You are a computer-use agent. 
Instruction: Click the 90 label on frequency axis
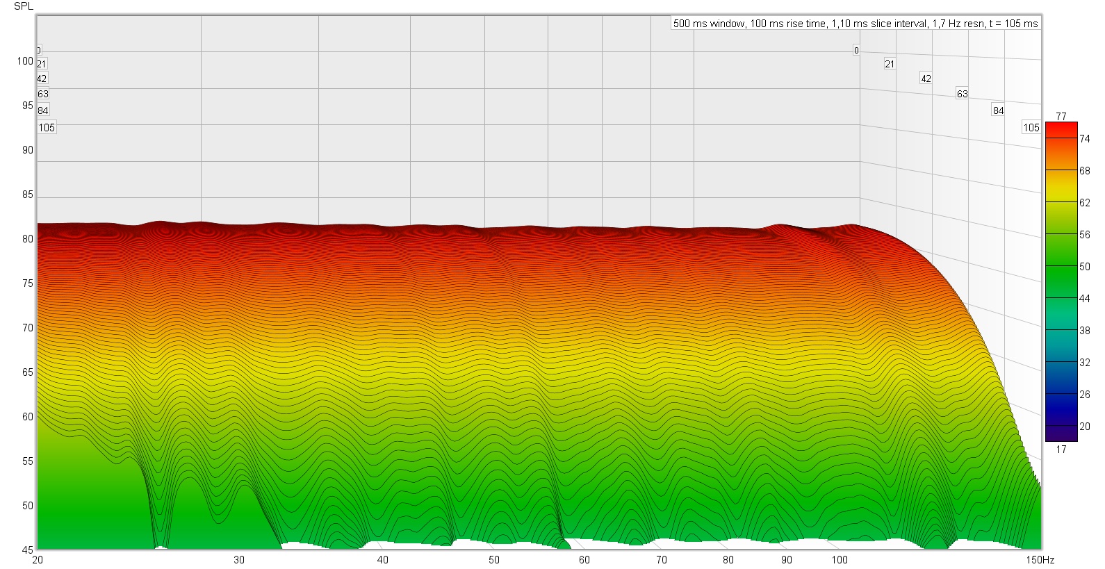click(x=786, y=560)
